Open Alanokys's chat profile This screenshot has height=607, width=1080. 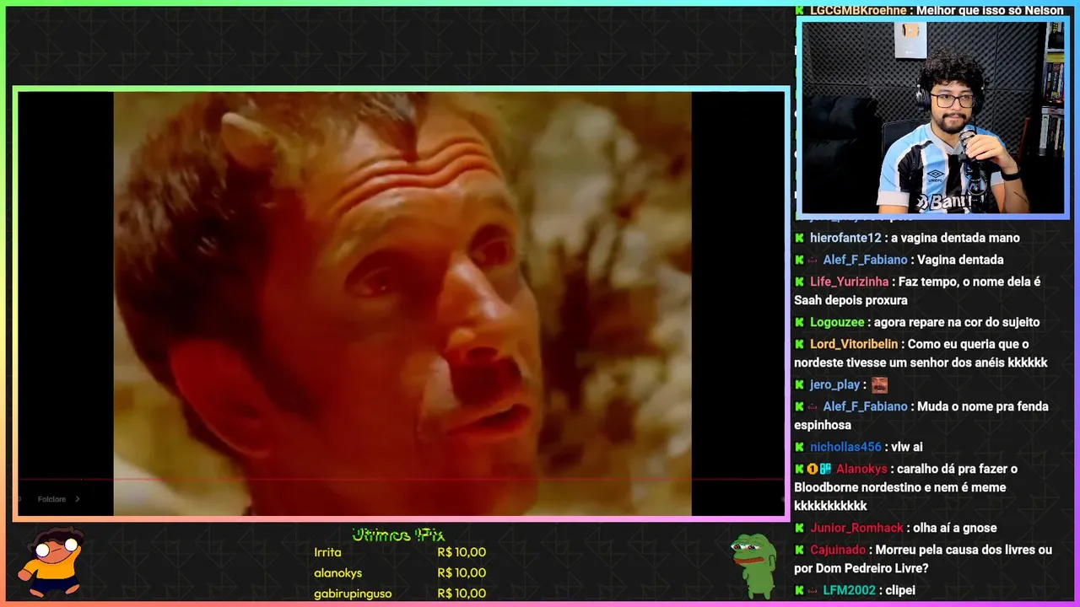pyautogui.click(x=861, y=470)
